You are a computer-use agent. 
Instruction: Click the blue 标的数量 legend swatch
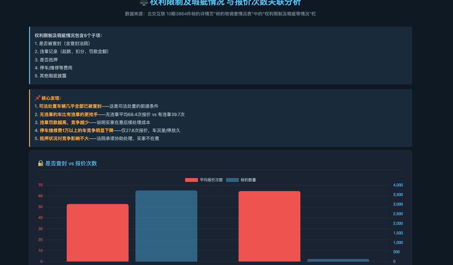(x=232, y=180)
